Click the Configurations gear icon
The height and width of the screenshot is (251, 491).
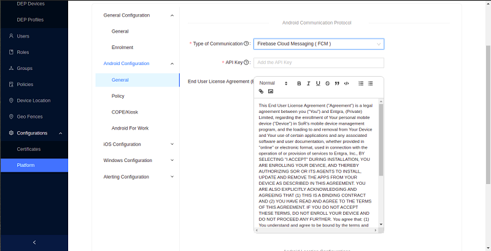pos(11,133)
